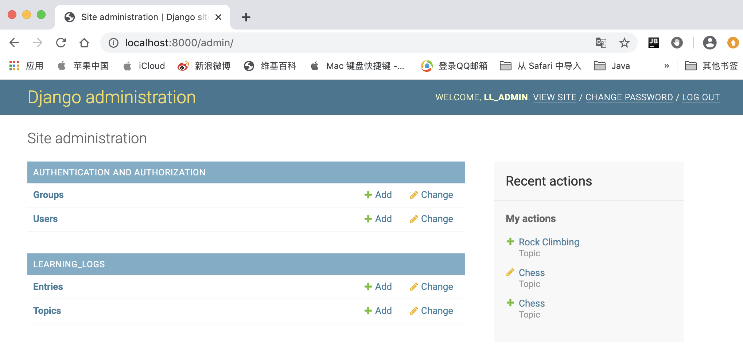Bookmark page with the star icon
This screenshot has width=743, height=350.
pos(624,43)
